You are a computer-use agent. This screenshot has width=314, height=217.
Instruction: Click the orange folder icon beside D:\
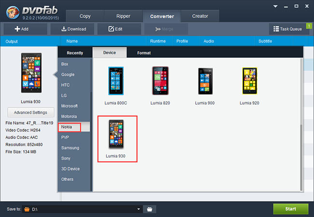(x=27, y=209)
